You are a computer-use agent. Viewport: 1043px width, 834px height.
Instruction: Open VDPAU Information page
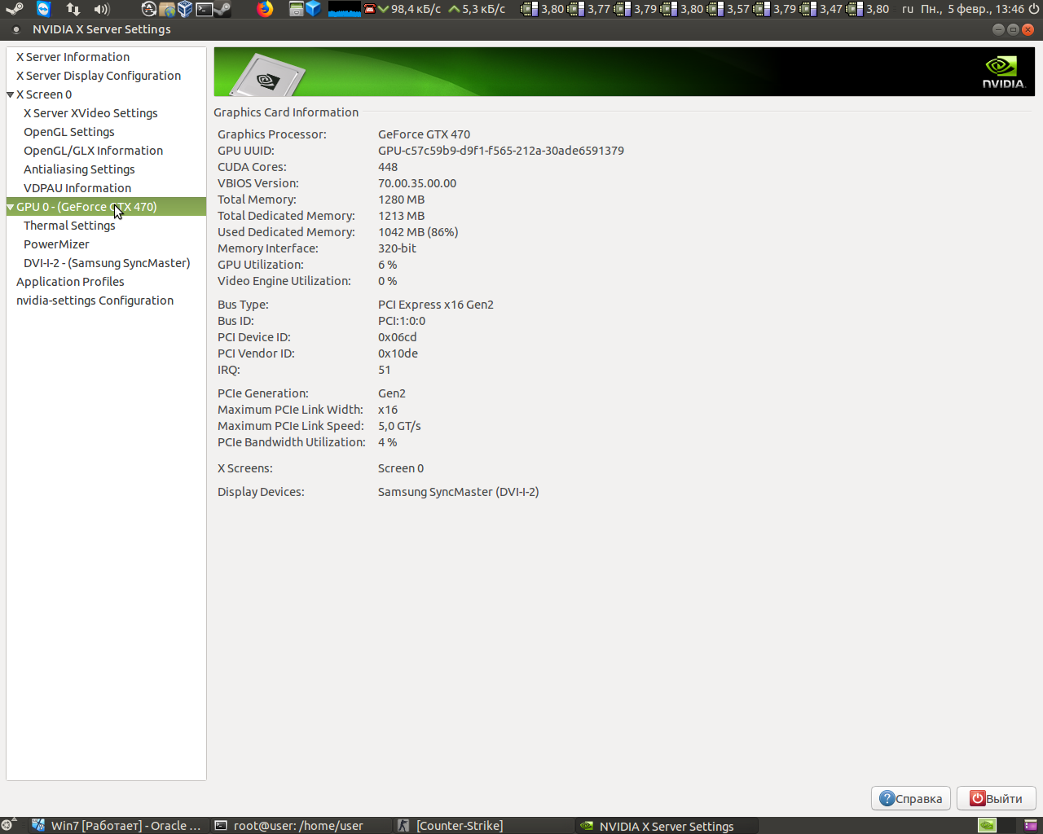pos(77,188)
